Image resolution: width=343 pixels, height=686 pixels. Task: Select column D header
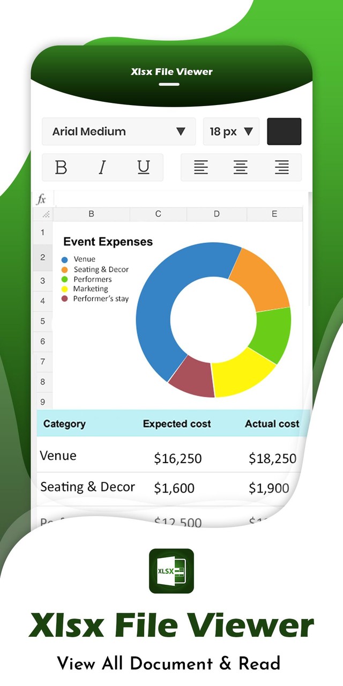[x=217, y=214]
